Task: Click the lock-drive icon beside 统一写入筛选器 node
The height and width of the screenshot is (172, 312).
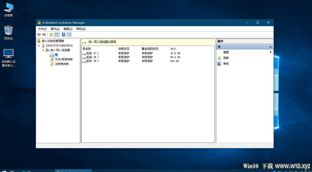Action: click(x=47, y=50)
